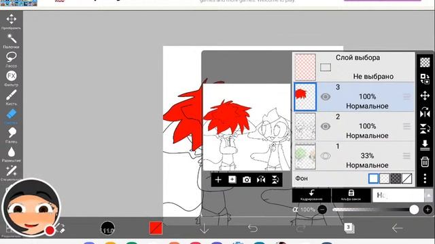Flip layer horizontally below canvas preview
The height and width of the screenshot is (244, 435).
tap(261, 180)
